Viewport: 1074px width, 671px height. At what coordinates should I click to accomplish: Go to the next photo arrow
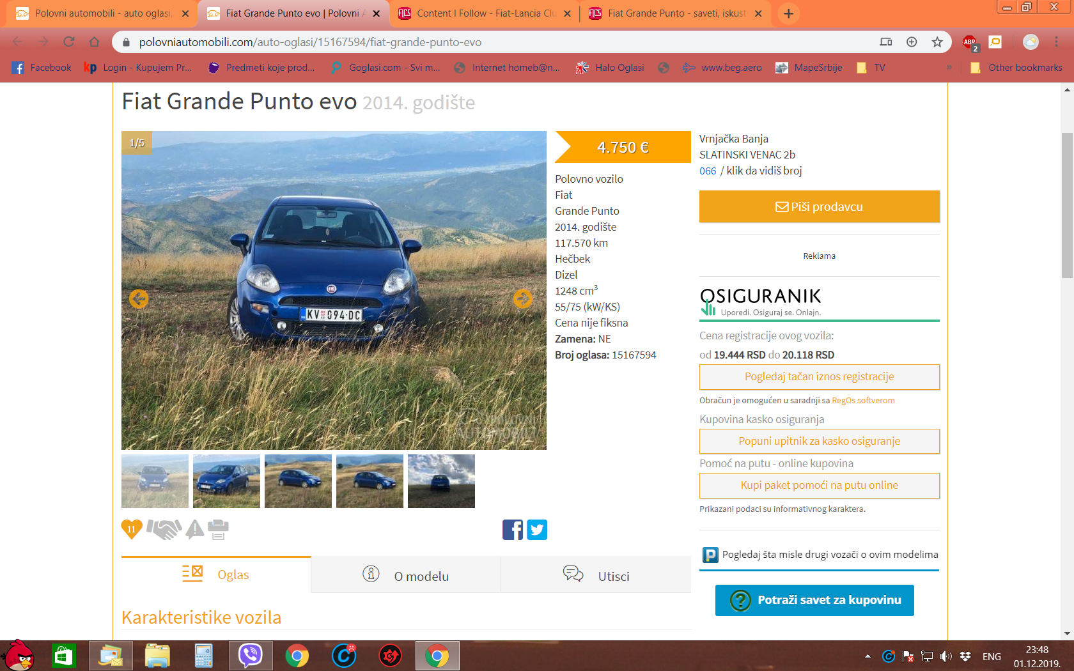(x=523, y=298)
